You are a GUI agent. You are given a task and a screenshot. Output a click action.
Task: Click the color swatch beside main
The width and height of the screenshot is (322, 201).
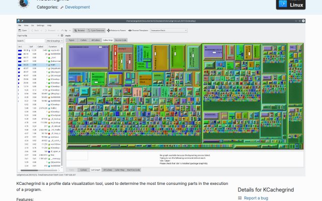pos(49,65)
